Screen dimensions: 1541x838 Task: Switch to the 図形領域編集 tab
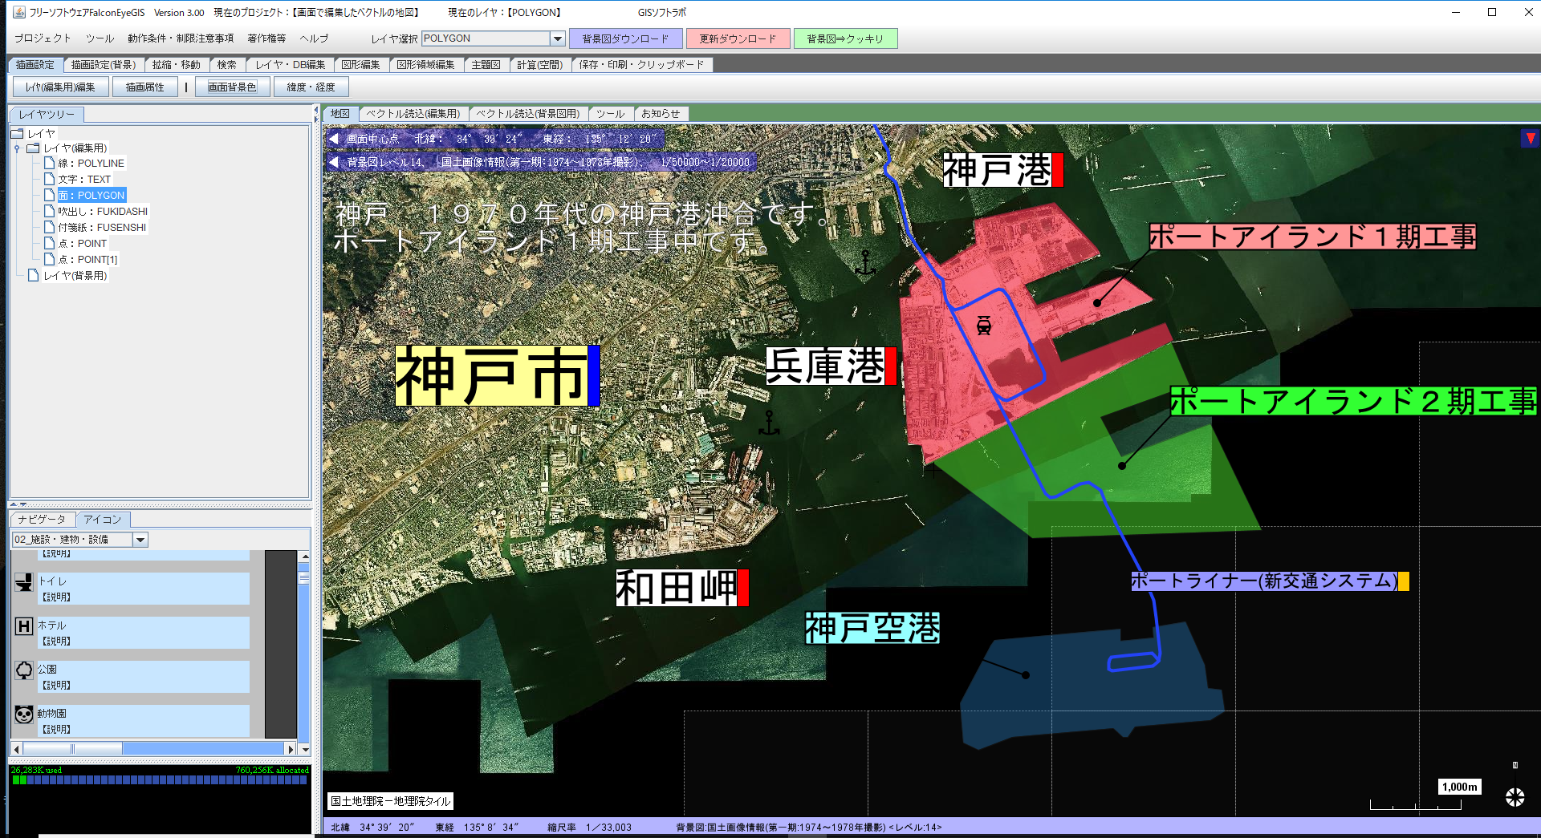(x=425, y=65)
